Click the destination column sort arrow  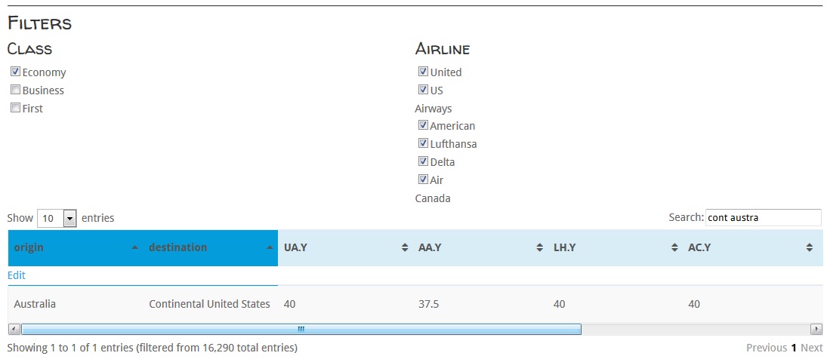click(x=270, y=247)
